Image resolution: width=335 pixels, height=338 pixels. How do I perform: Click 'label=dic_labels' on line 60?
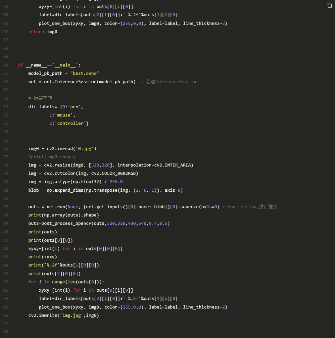(60, 15)
